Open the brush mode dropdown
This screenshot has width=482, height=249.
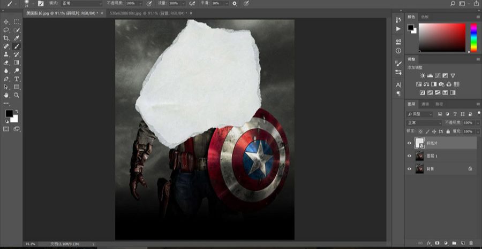[x=82, y=3]
